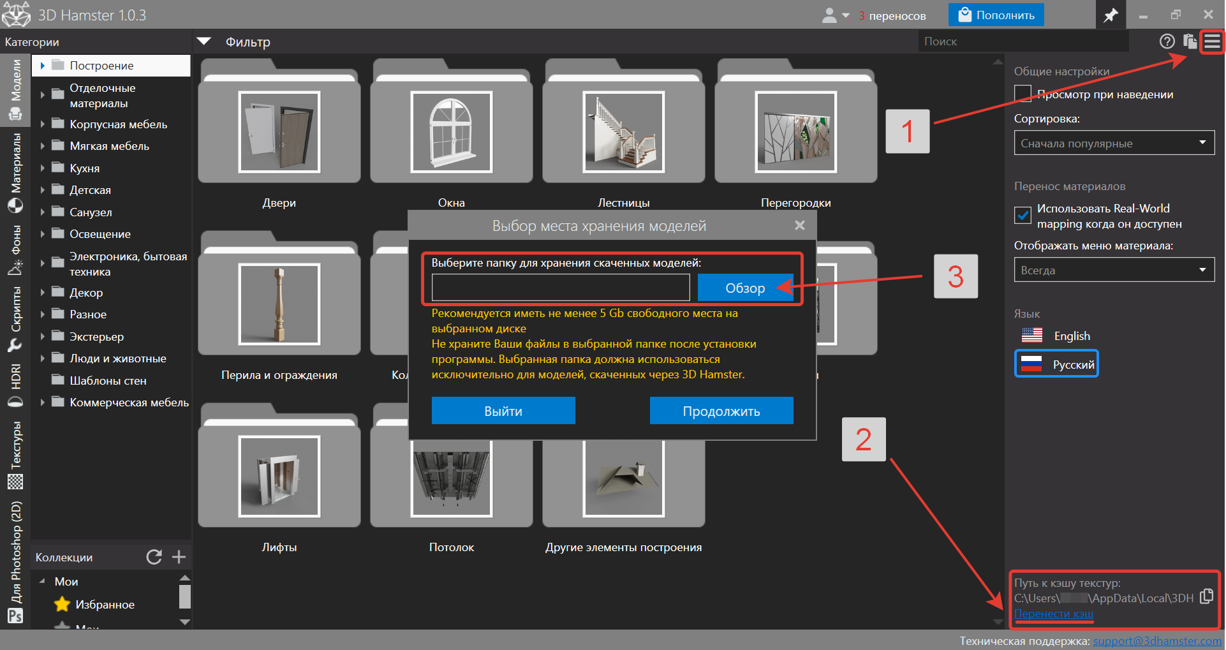Expand the Фильтр dropdown arrow

(x=204, y=41)
